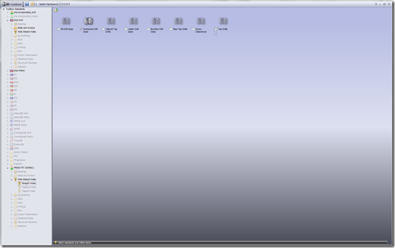
Task: Expand the Ansi Metric tree node
Action: 8,71
